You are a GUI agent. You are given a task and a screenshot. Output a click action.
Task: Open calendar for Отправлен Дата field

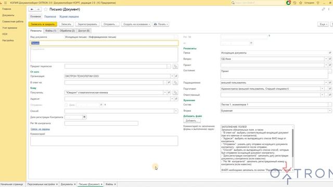[x=101, y=105]
